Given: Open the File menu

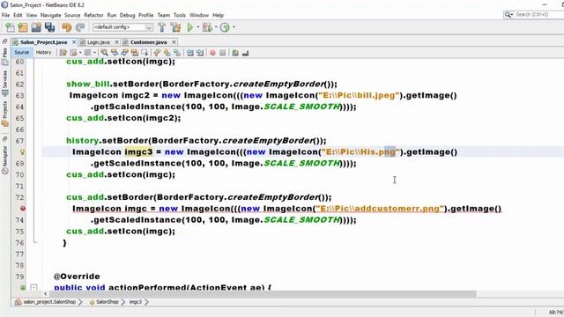Looking at the screenshot, I should click(5, 15).
